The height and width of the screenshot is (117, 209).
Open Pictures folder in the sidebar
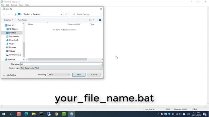click(12, 47)
